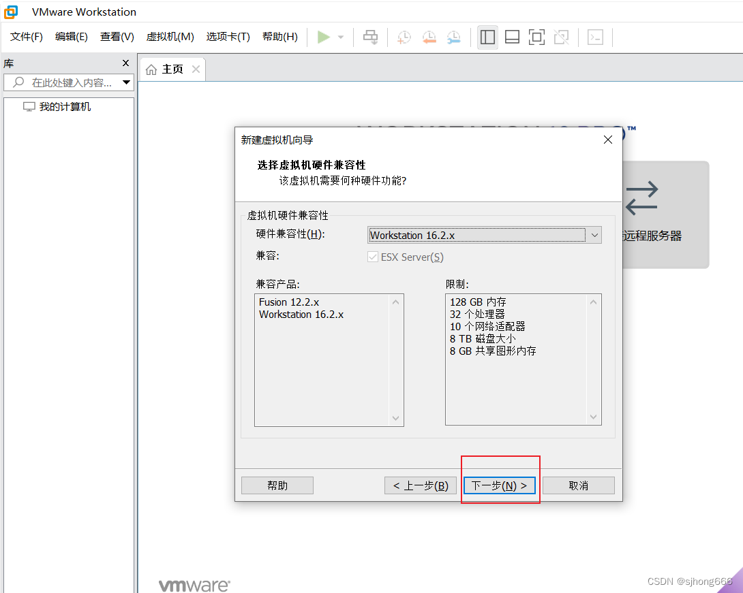743x593 pixels.
Task: Switch to the 主页 tab
Action: (172, 69)
